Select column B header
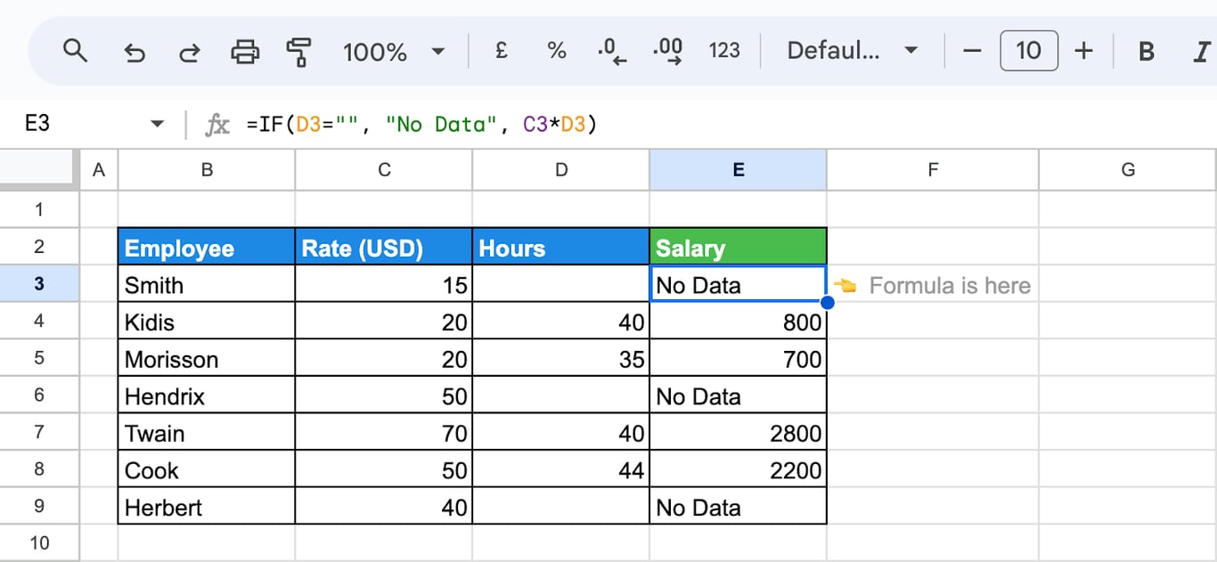This screenshot has width=1217, height=562. 207,169
